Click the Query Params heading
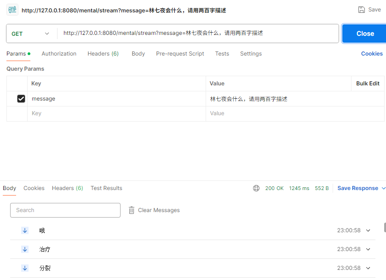 point(25,69)
